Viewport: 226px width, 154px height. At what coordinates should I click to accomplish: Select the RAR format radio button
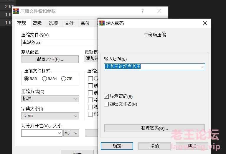[27, 79]
